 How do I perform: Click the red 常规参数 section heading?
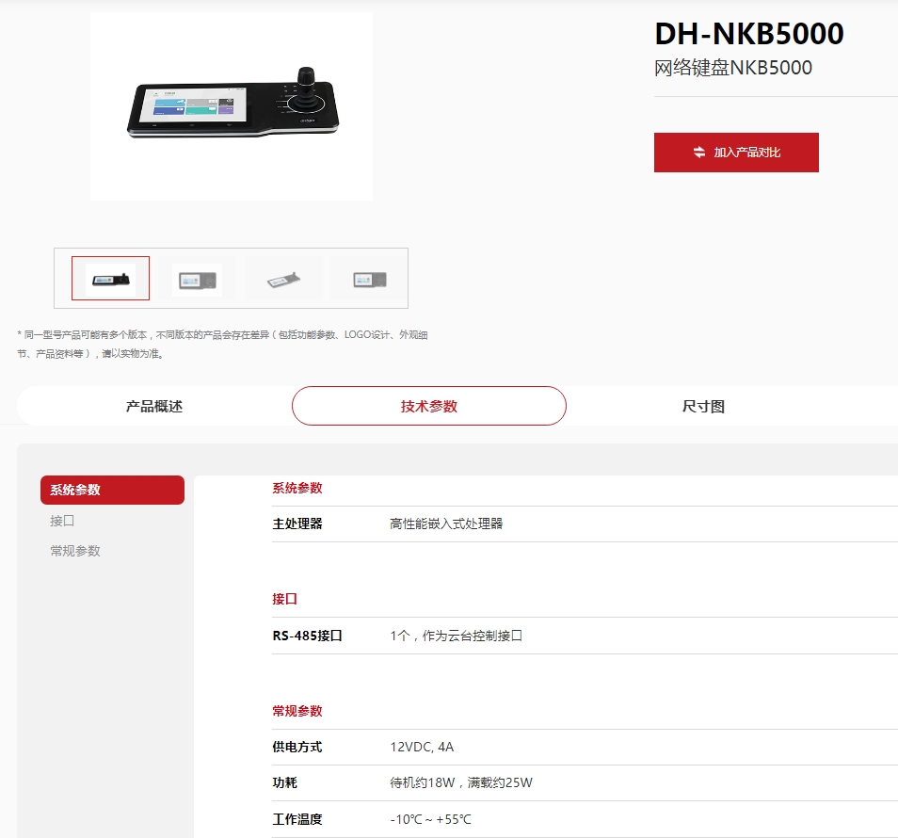point(297,711)
